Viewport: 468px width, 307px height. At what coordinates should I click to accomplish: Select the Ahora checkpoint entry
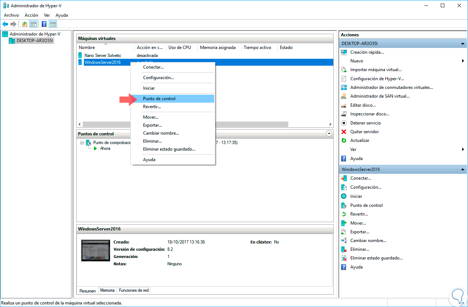[105, 148]
